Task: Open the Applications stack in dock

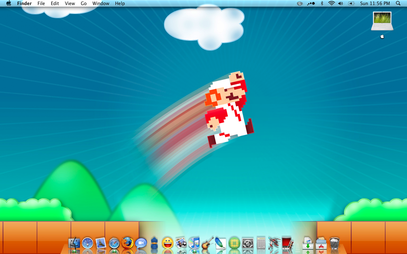Action: point(321,243)
